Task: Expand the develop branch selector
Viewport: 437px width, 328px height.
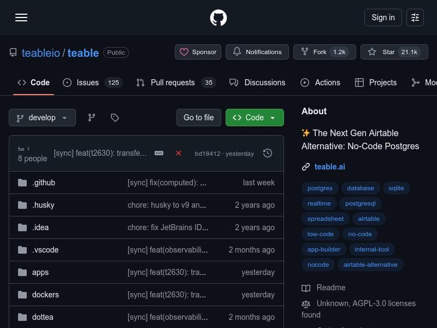Action: pyautogui.click(x=42, y=118)
